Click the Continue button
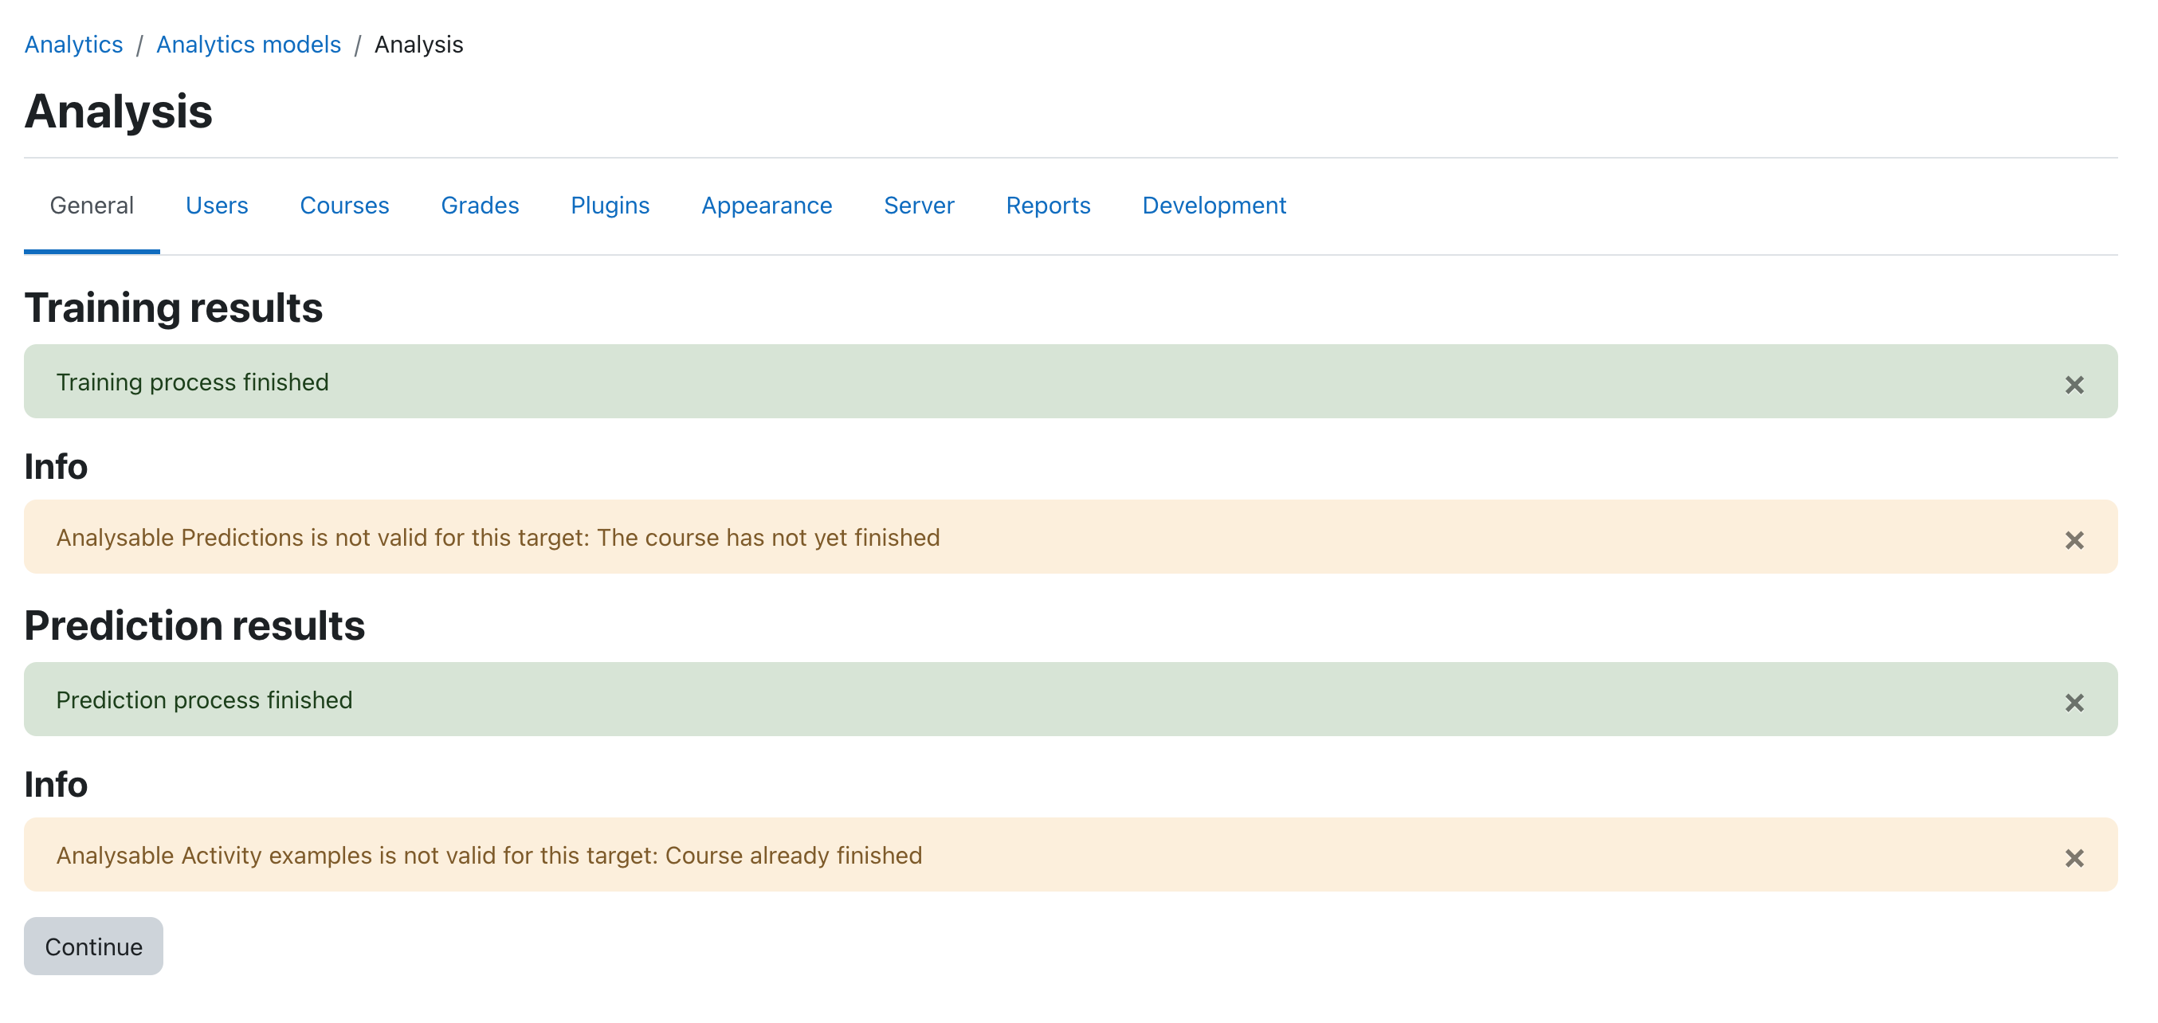The image size is (2158, 1023). click(94, 946)
